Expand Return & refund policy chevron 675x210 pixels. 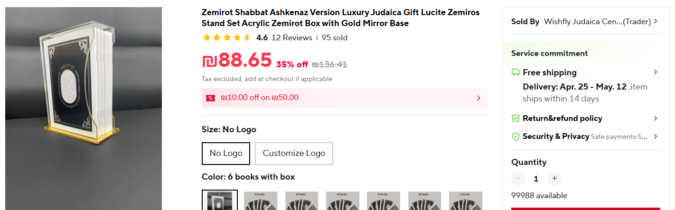click(656, 119)
